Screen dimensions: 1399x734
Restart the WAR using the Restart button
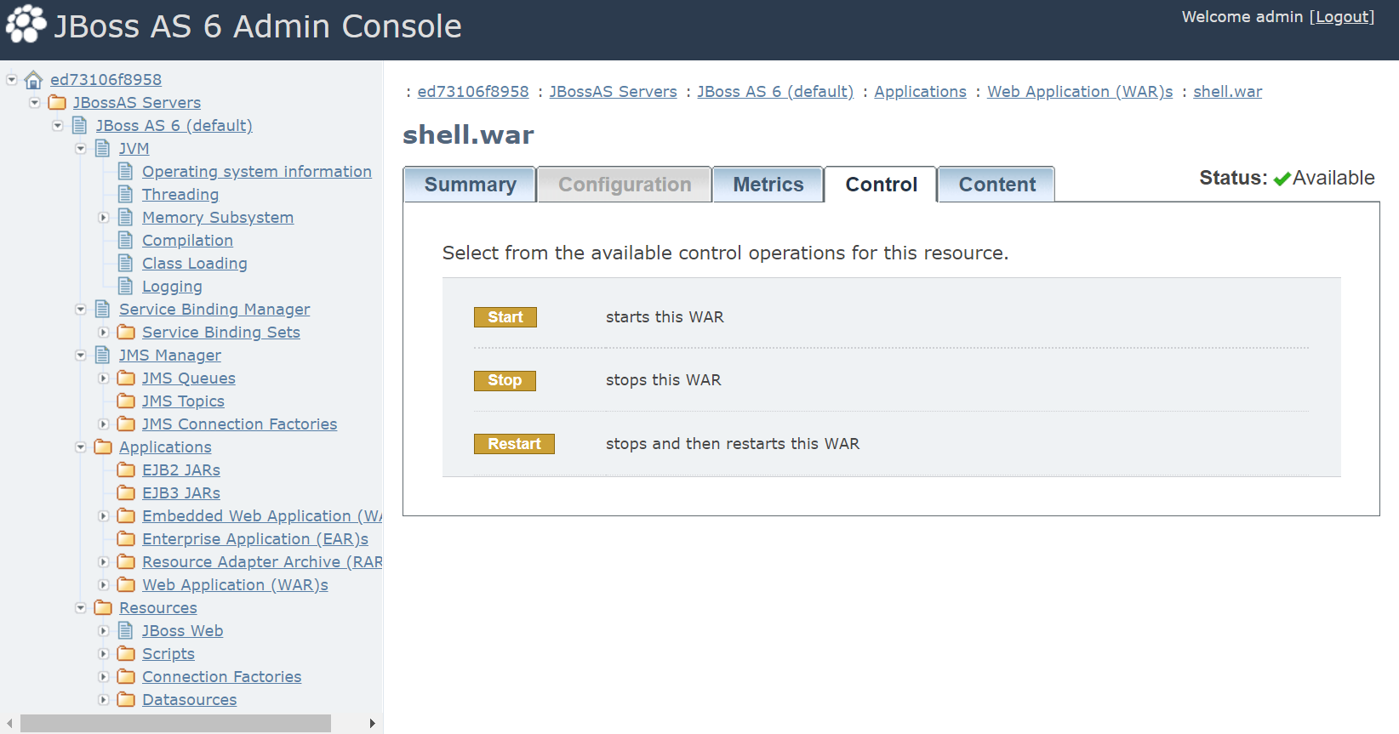pos(514,444)
